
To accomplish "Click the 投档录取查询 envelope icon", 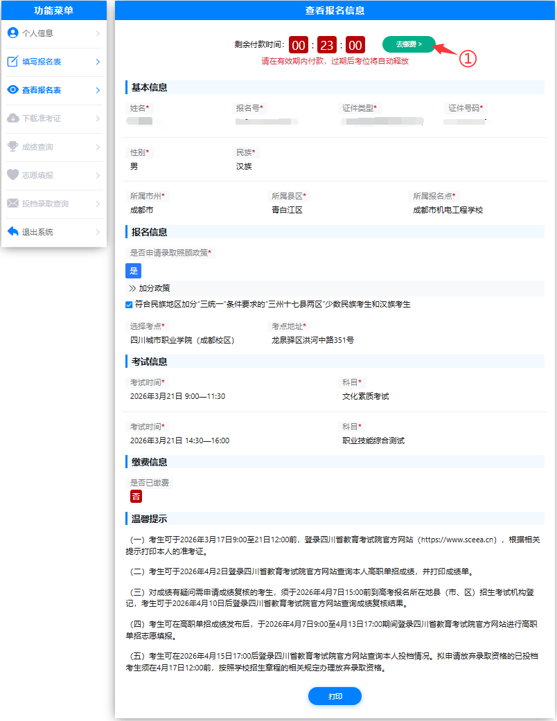I will click(12, 204).
